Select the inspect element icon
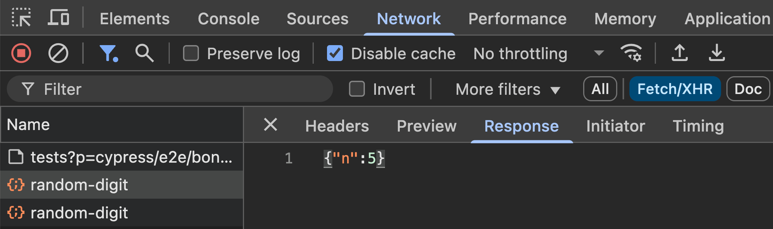Image resolution: width=773 pixels, height=229 pixels. click(x=22, y=17)
